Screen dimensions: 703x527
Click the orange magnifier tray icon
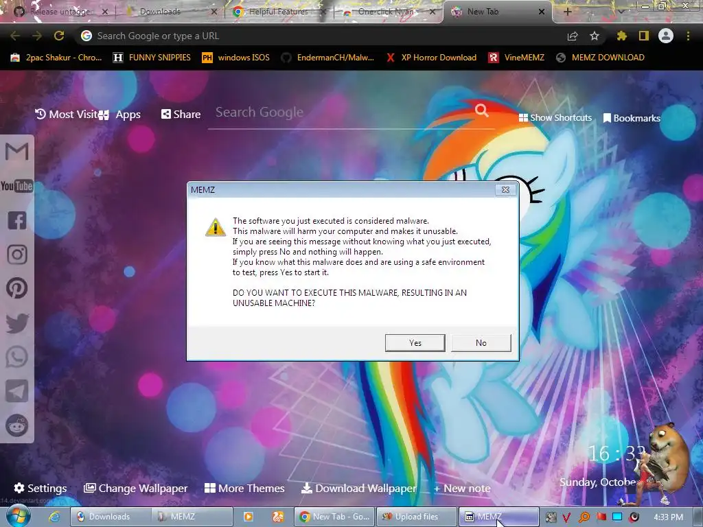click(584, 517)
